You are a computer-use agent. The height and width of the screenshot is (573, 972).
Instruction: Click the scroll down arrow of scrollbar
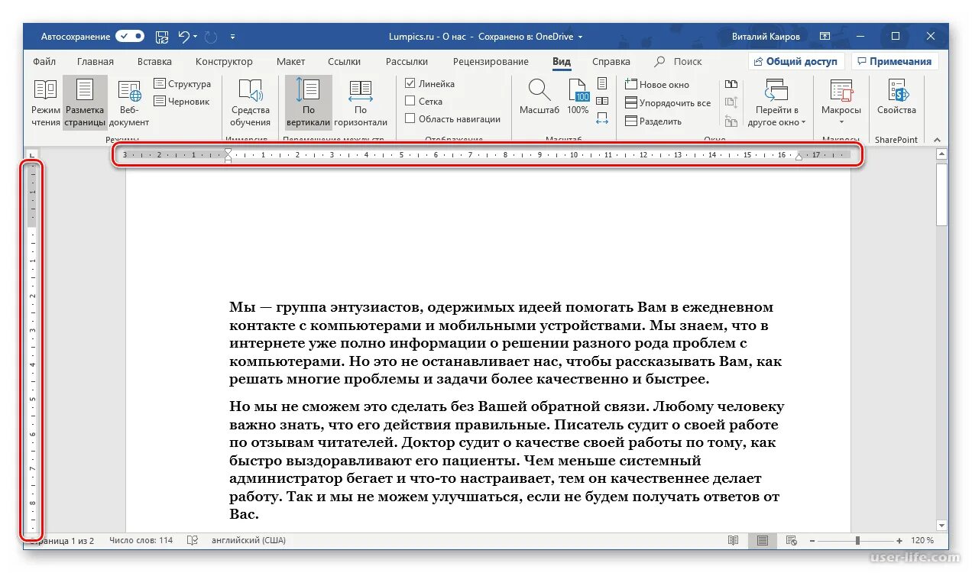point(941,525)
